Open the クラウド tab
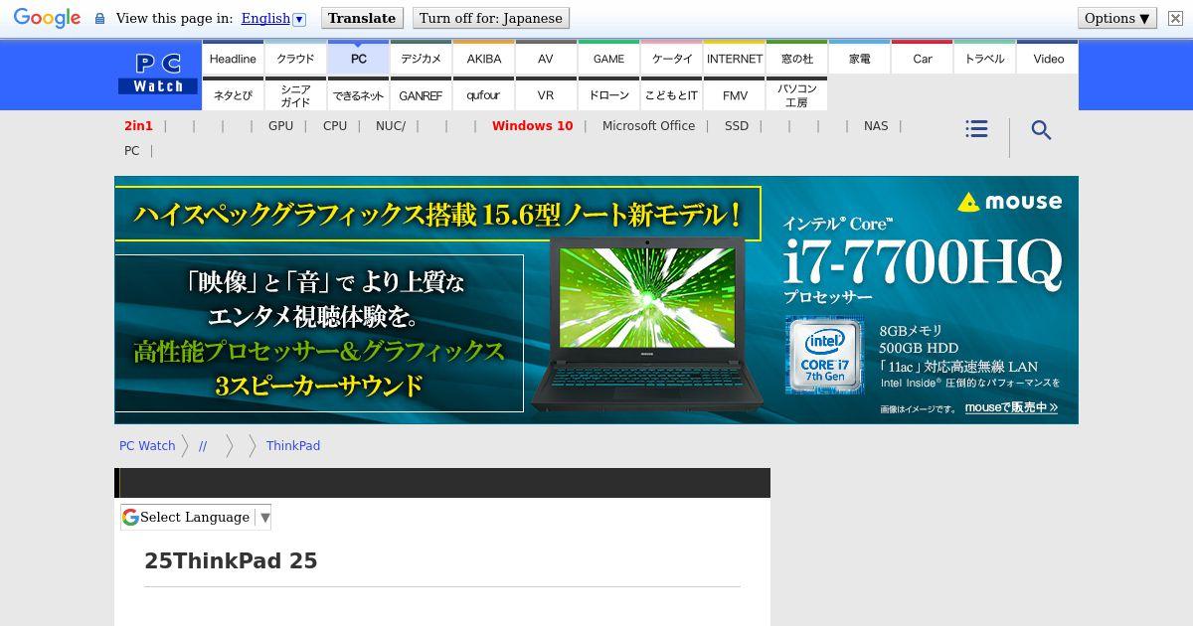 [295, 59]
